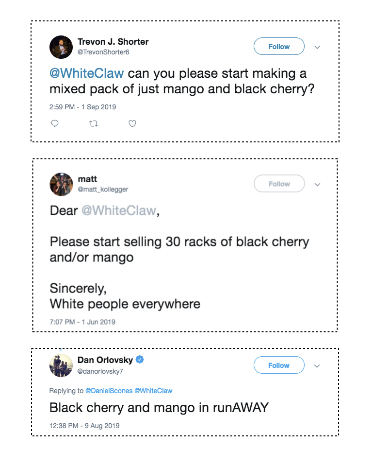Expand options chevron on Trevon's tweet
The width and height of the screenshot is (372, 467).
tap(317, 47)
